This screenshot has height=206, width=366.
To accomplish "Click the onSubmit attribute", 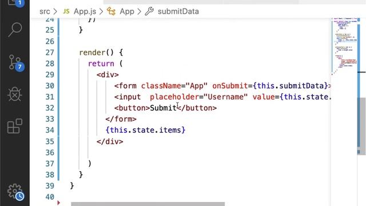I will [x=230, y=86].
